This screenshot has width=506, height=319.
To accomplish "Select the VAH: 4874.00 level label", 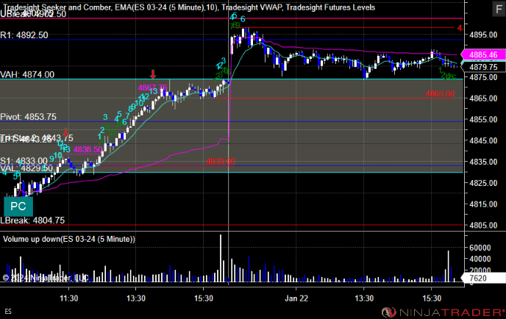I will point(27,74).
